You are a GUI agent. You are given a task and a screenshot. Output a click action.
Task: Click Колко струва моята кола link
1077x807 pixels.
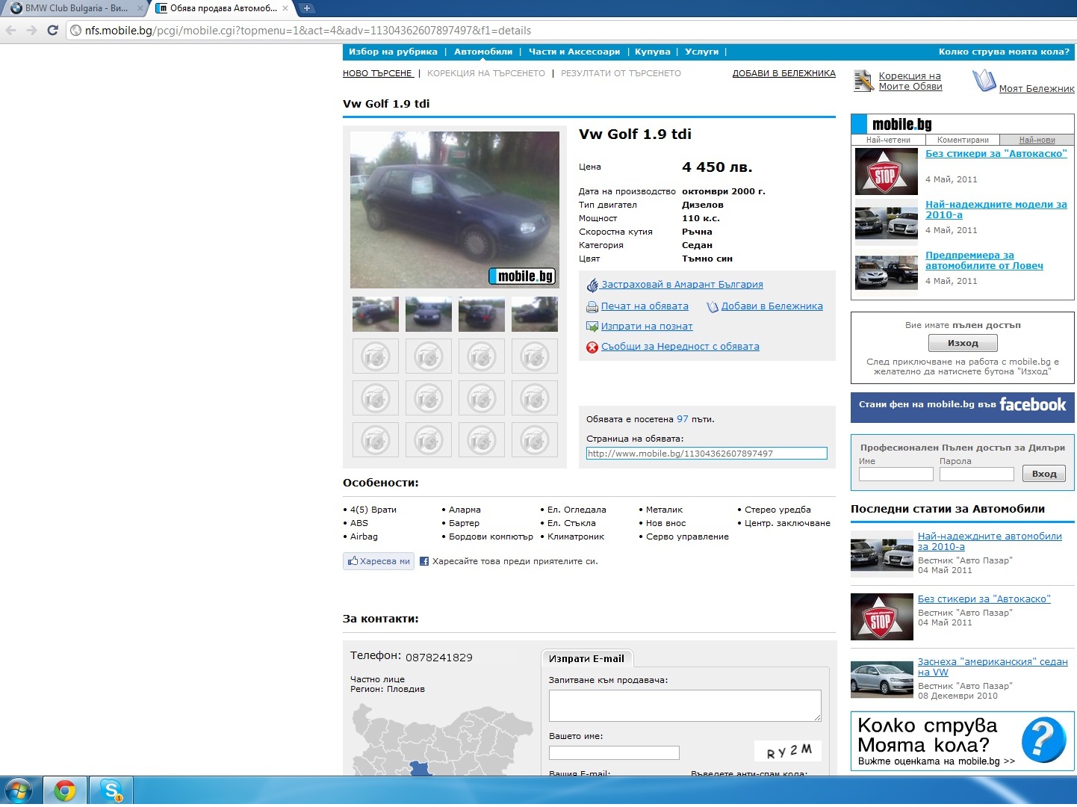(x=1004, y=52)
